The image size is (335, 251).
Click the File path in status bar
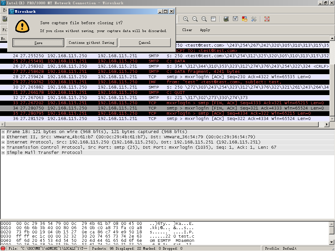[x=48, y=248]
